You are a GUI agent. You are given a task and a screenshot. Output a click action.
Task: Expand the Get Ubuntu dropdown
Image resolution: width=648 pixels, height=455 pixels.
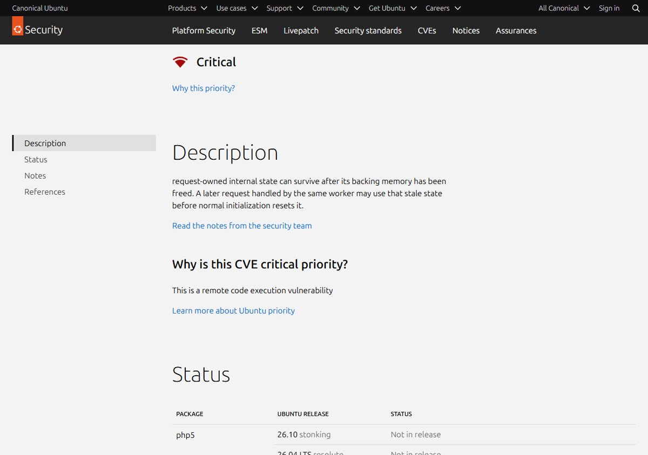click(x=393, y=8)
